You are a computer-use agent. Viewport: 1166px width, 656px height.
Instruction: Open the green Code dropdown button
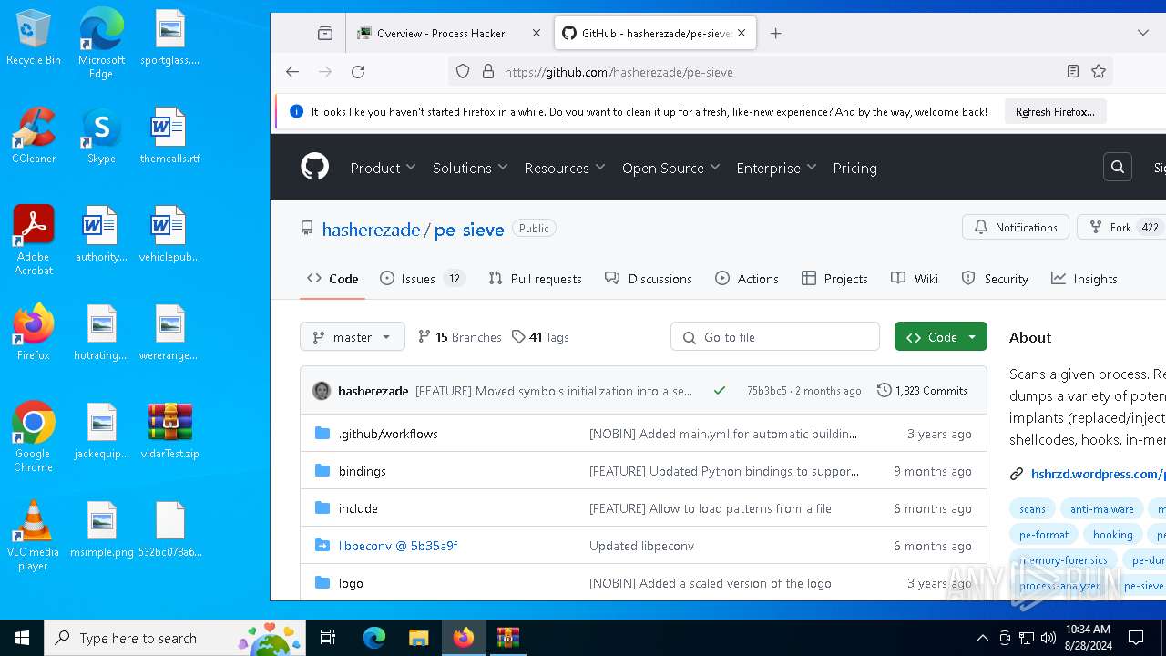[x=940, y=337]
